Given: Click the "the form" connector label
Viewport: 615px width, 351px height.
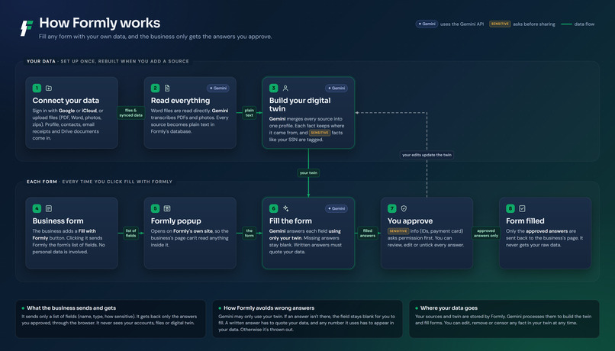Looking at the screenshot, I should tap(250, 233).
